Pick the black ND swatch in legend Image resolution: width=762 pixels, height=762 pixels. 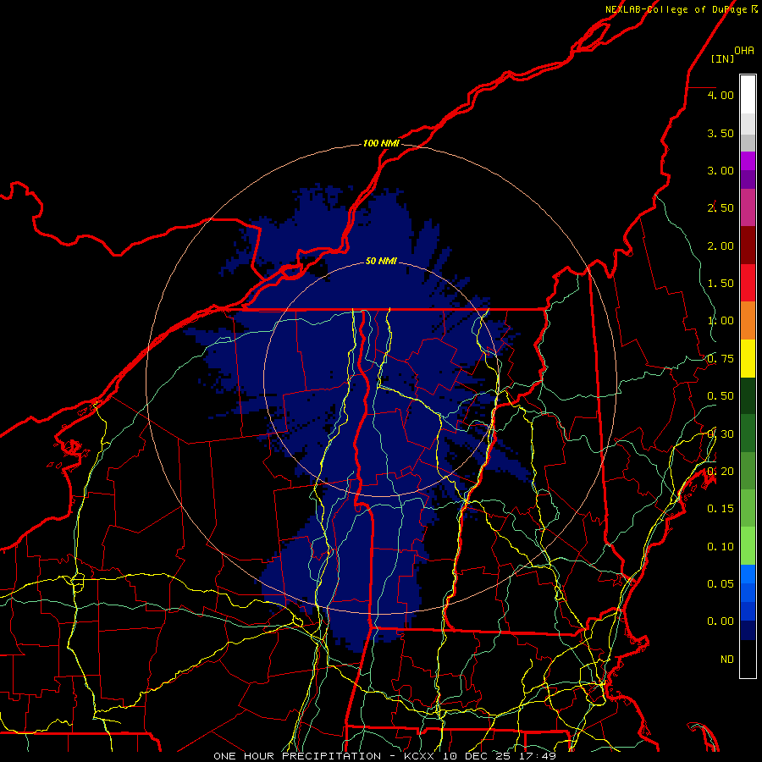(x=748, y=659)
